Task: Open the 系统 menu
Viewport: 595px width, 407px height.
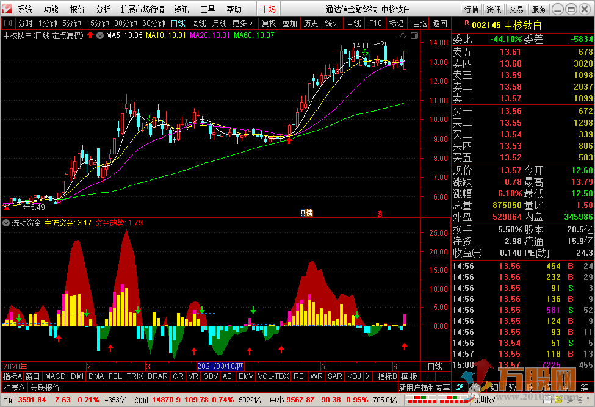Action: coord(25,9)
